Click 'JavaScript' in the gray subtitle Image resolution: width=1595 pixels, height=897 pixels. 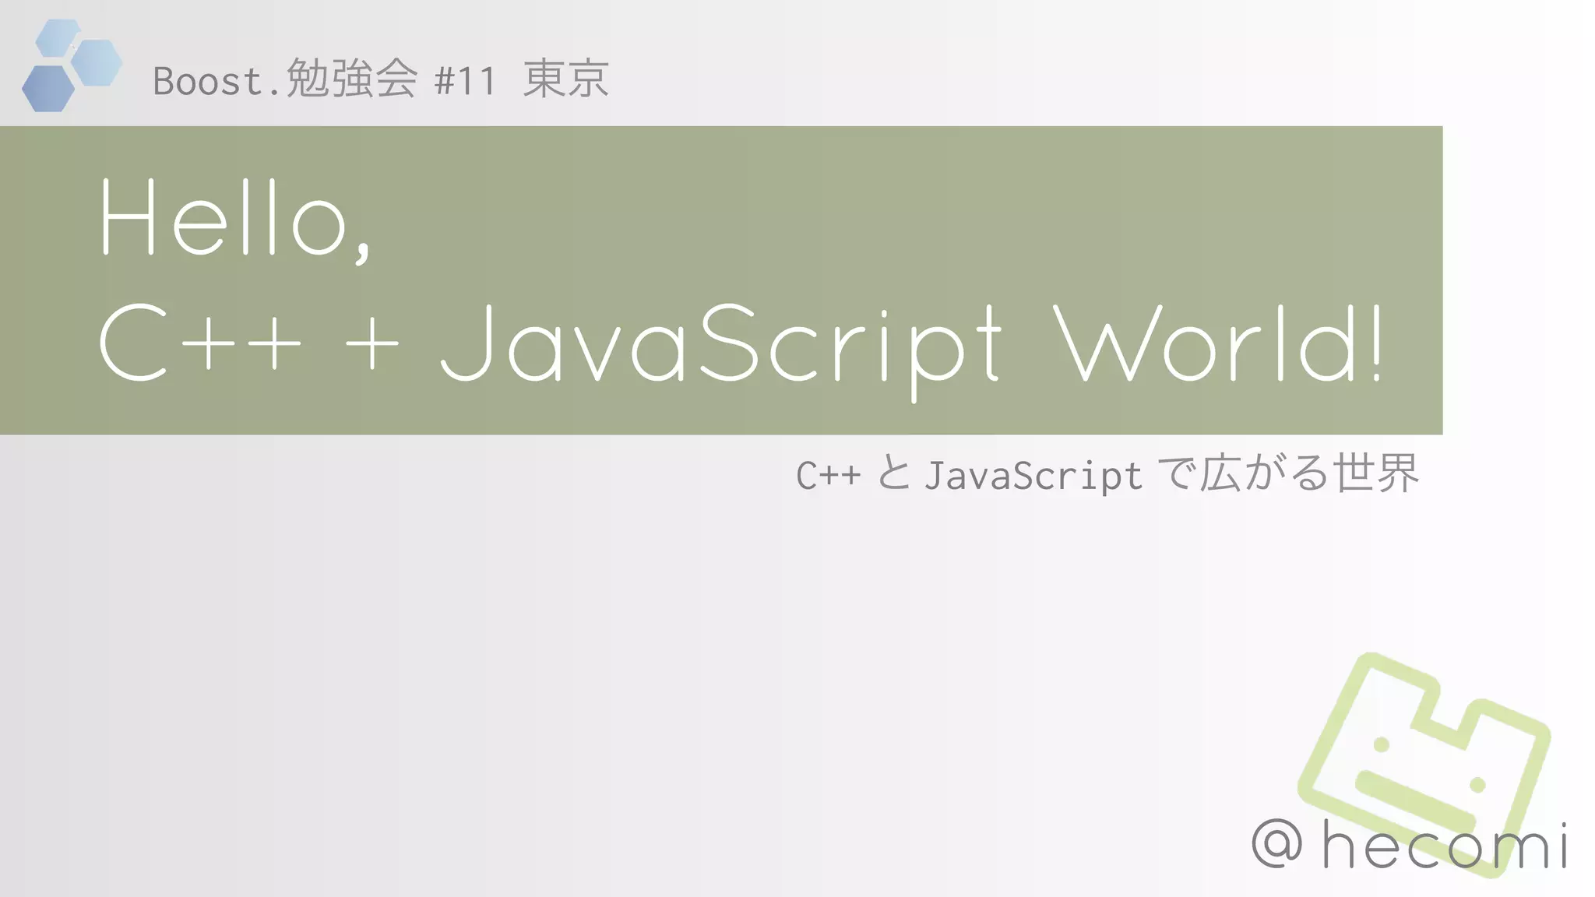point(1033,475)
